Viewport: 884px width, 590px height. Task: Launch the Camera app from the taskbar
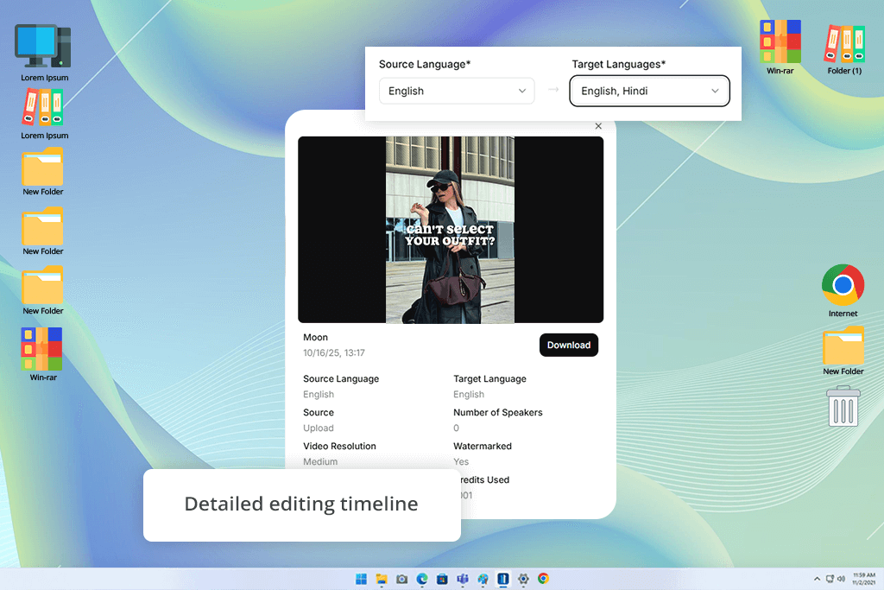point(402,579)
